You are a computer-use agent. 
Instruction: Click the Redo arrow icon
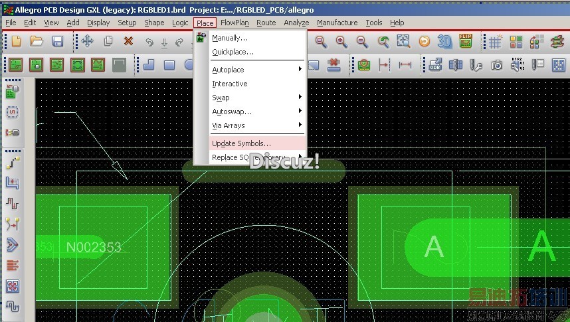click(x=179, y=42)
